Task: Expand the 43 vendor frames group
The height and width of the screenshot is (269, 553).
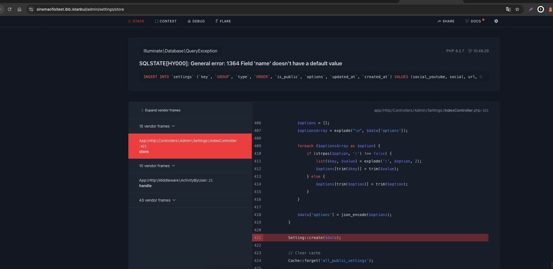Action: coord(157,200)
